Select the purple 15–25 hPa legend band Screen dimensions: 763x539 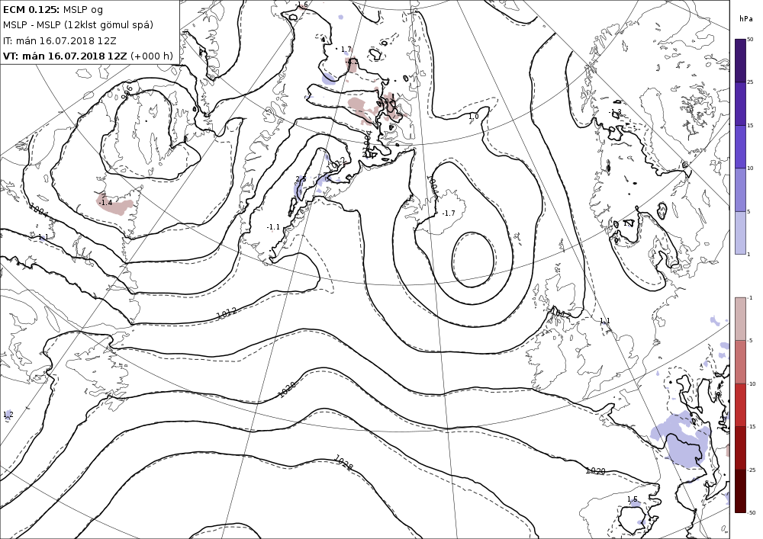[x=740, y=104]
